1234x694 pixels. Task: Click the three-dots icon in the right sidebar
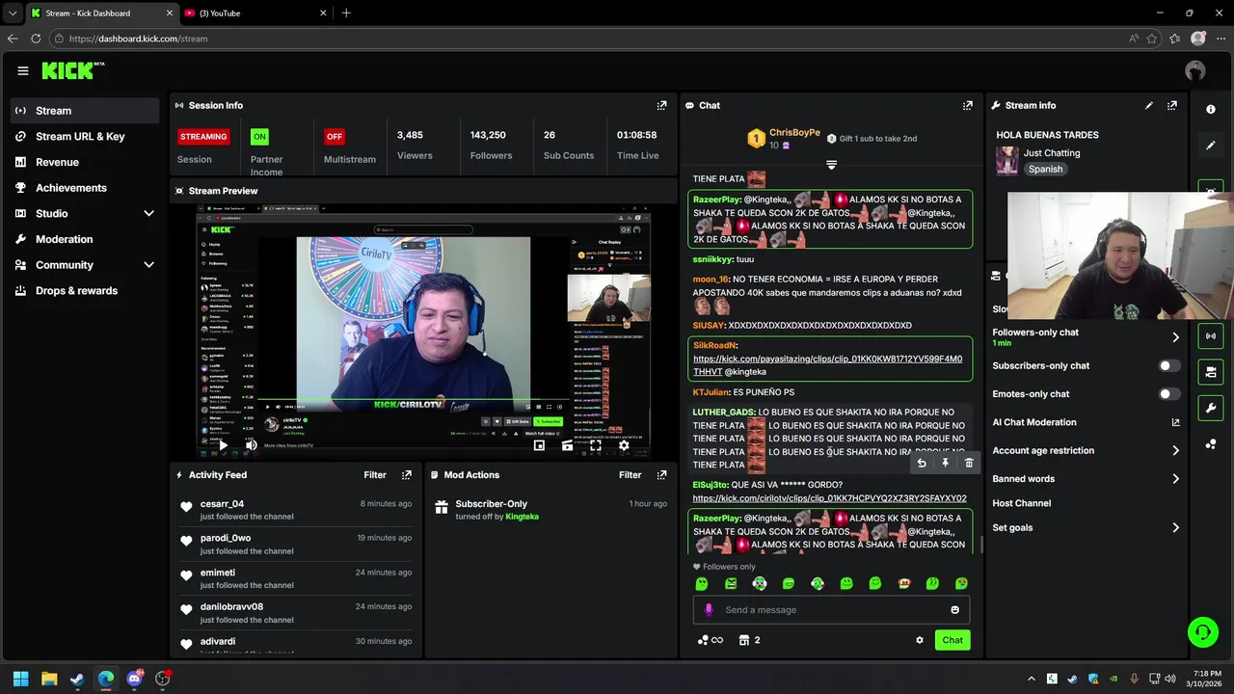click(1211, 444)
